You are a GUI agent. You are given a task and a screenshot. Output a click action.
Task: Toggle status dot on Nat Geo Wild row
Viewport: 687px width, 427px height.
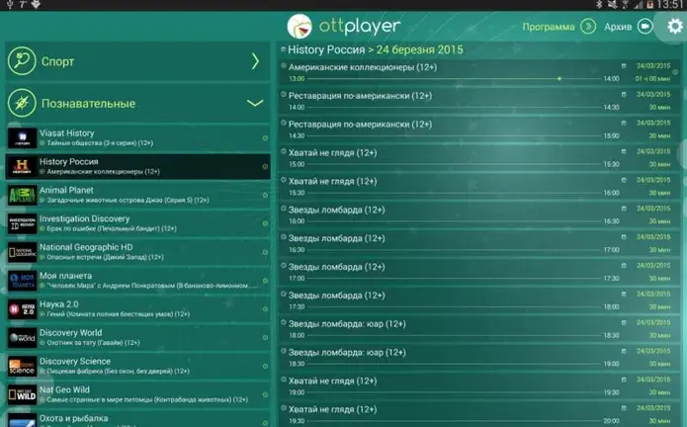pyautogui.click(x=265, y=394)
